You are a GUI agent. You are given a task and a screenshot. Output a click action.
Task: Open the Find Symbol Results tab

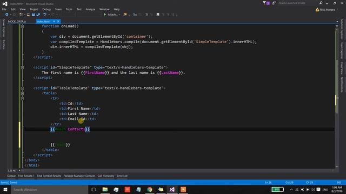[49, 176]
